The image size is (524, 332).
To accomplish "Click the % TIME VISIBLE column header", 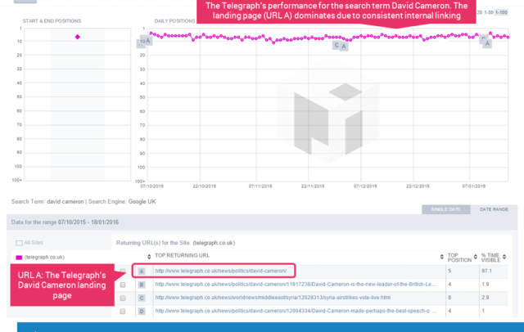I will (x=490, y=258).
